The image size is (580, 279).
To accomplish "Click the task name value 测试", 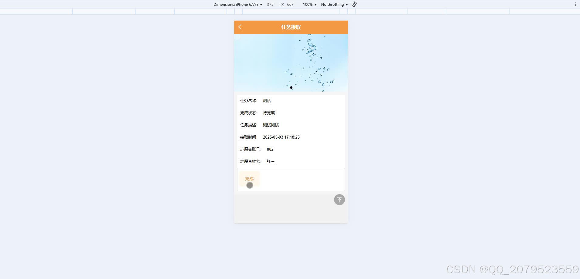I will coord(266,101).
